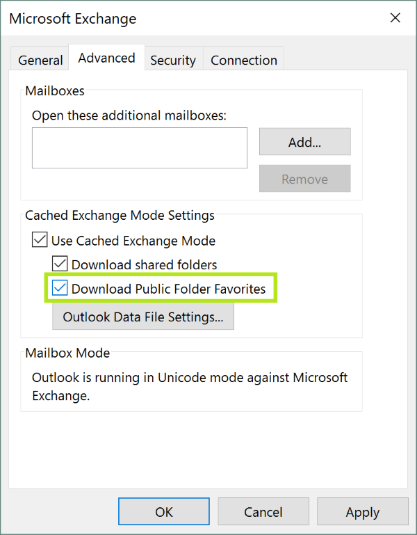Image resolution: width=417 pixels, height=535 pixels.
Task: Uncheck Download shared folders
Action: (60, 264)
